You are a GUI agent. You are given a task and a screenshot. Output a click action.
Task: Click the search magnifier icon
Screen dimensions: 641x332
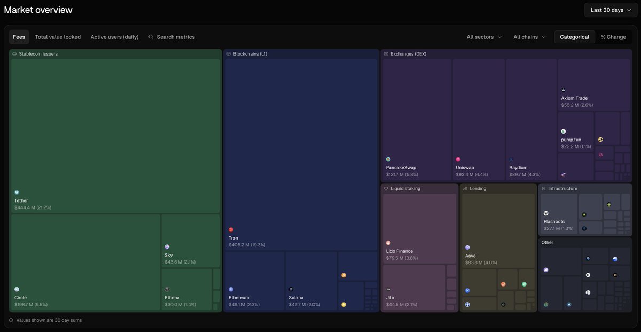(151, 37)
